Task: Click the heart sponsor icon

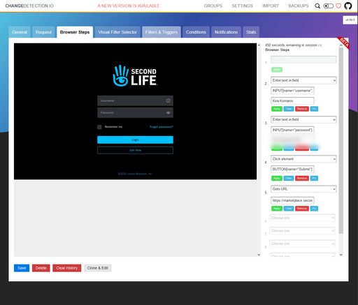Action: pos(338,6)
